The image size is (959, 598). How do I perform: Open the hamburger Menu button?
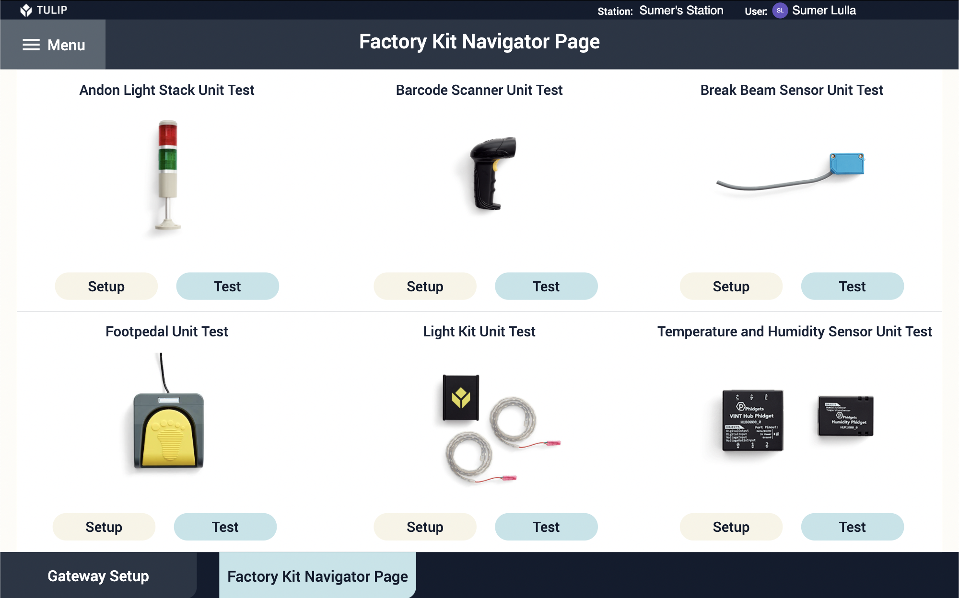53,45
